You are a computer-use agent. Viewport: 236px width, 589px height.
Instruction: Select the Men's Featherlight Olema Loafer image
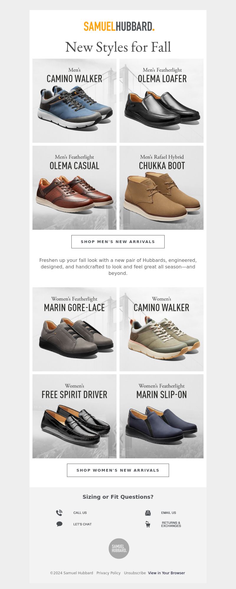click(x=161, y=101)
